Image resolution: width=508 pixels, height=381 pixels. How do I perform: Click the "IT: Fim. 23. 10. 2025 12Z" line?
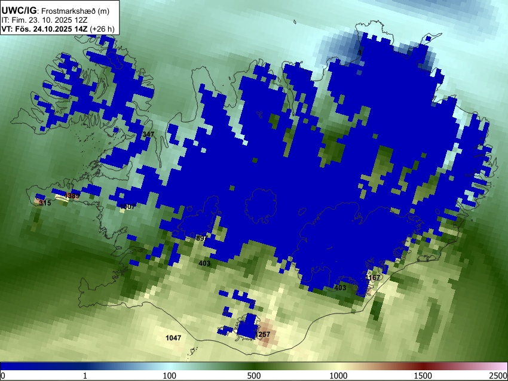click(x=44, y=20)
